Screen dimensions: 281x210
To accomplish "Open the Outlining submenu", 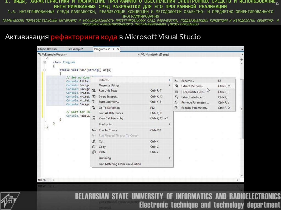I will [131, 158].
